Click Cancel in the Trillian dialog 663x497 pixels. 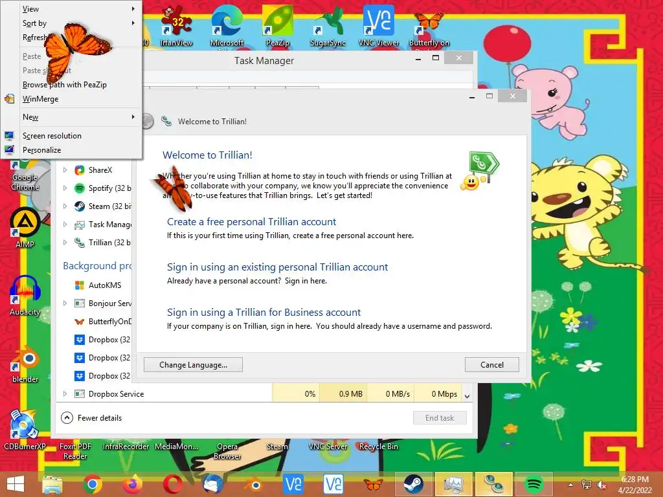pyautogui.click(x=492, y=365)
